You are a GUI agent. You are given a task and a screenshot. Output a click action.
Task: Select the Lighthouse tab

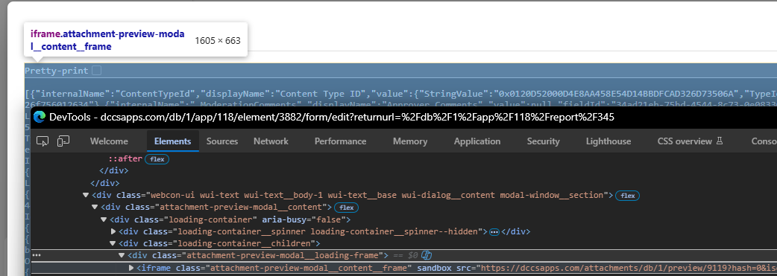(608, 141)
